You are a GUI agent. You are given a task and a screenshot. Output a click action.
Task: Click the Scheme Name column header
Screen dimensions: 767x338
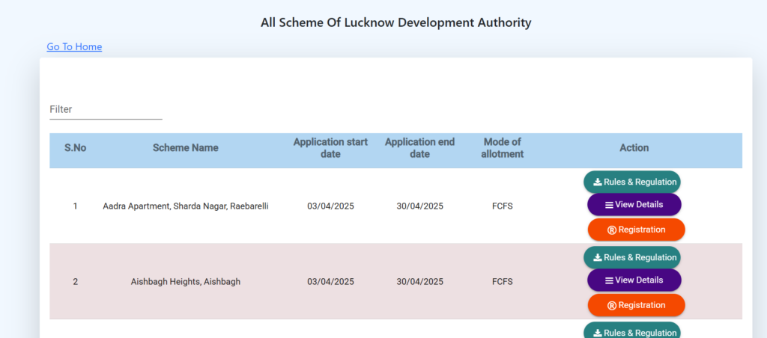186,148
